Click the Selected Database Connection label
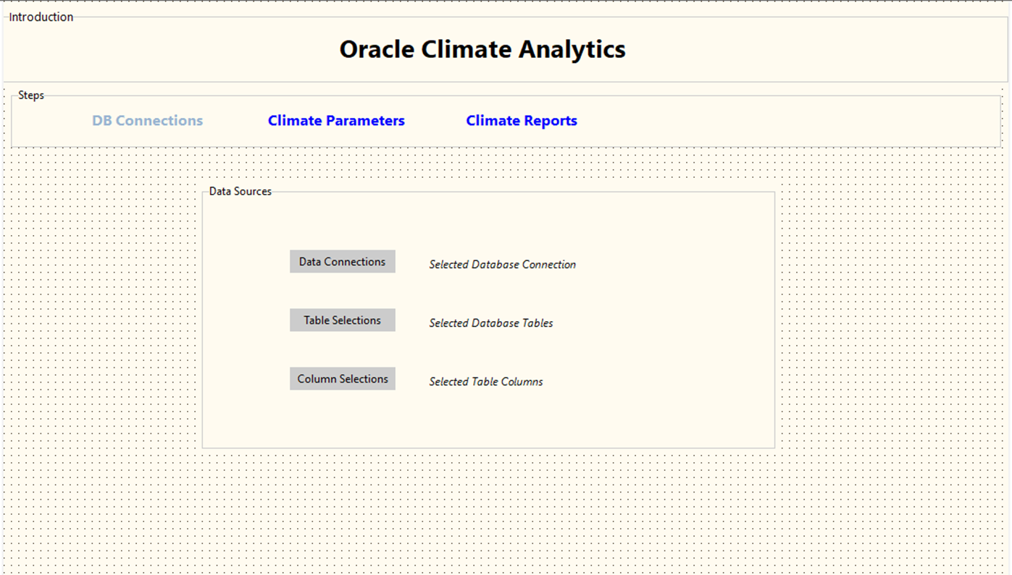Image resolution: width=1012 pixels, height=575 pixels. 502,265
